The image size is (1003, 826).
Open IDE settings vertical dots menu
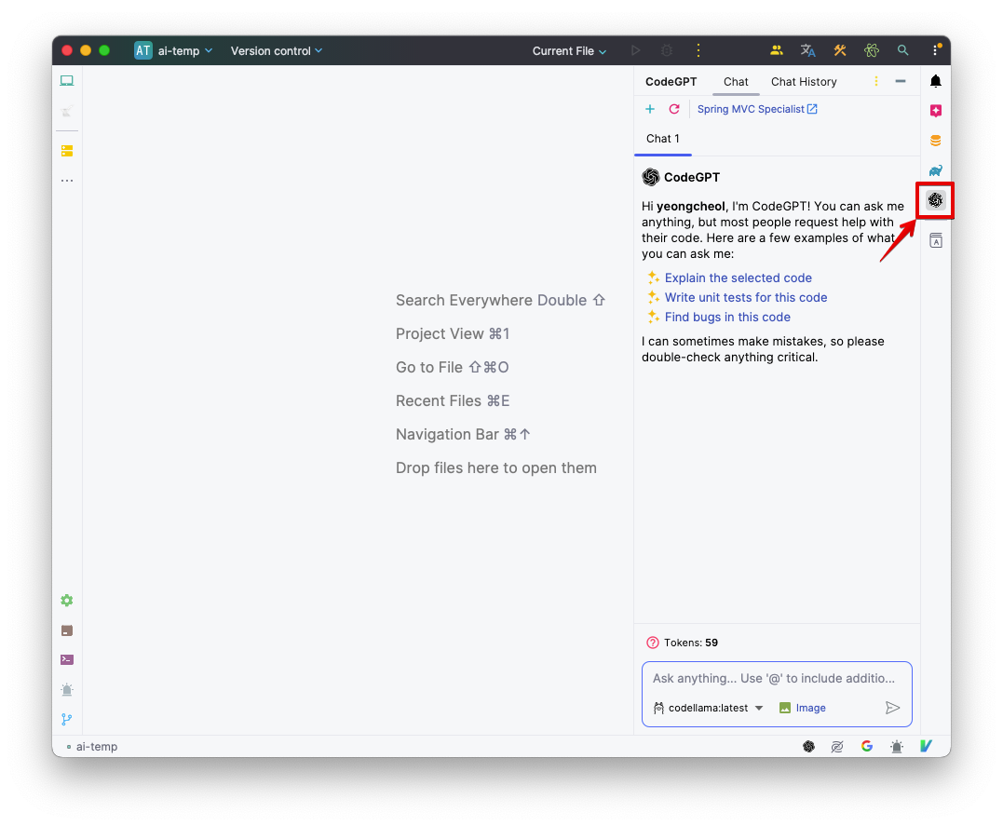point(935,50)
